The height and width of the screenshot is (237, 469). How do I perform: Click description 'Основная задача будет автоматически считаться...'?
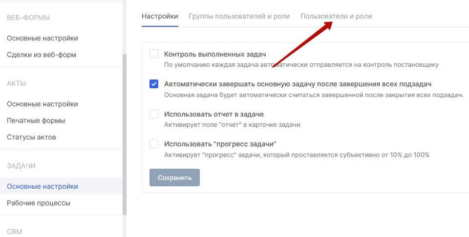[x=314, y=95]
